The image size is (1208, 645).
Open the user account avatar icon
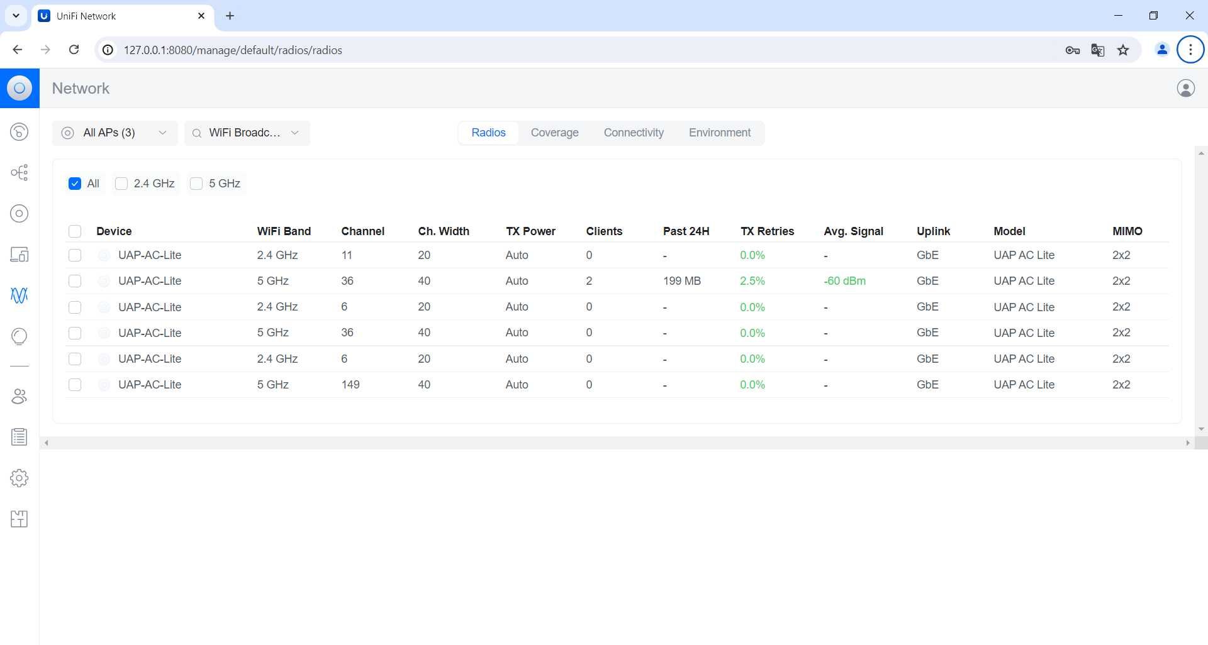(1185, 89)
